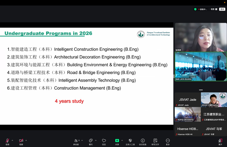227x147 pixels.
Task: Open the chat (聊天) icon
Action: (x=91, y=141)
